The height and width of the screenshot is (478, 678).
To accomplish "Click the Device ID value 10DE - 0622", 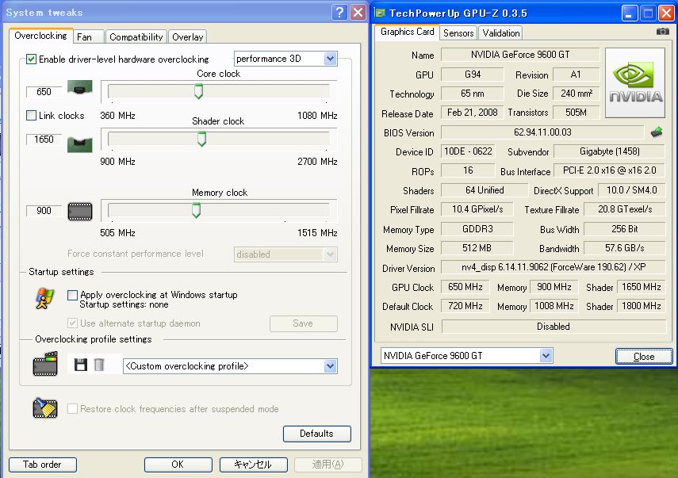I will [469, 151].
